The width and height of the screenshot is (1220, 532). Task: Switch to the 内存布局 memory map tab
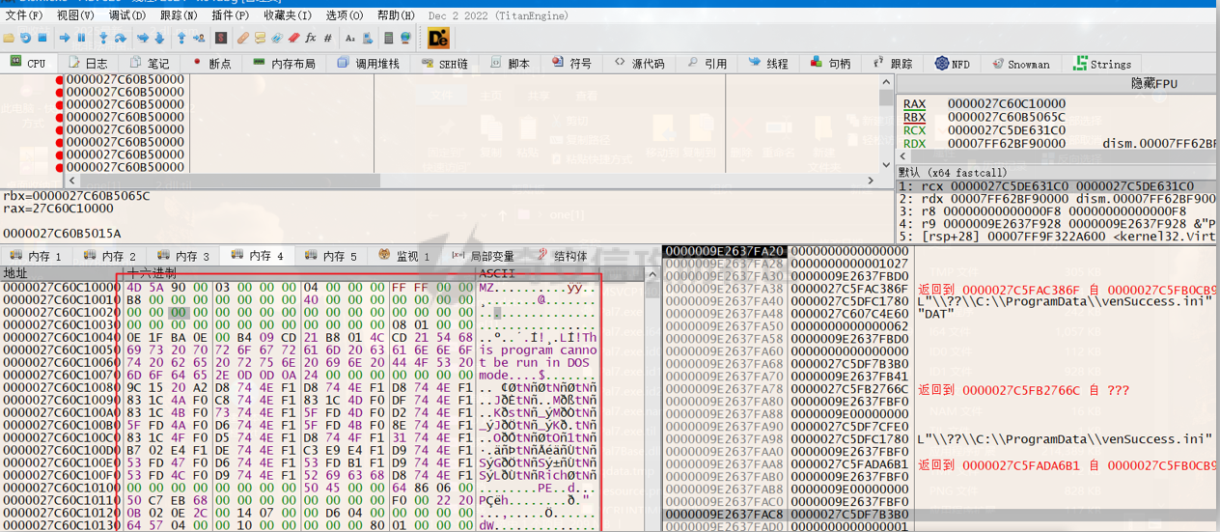click(284, 63)
